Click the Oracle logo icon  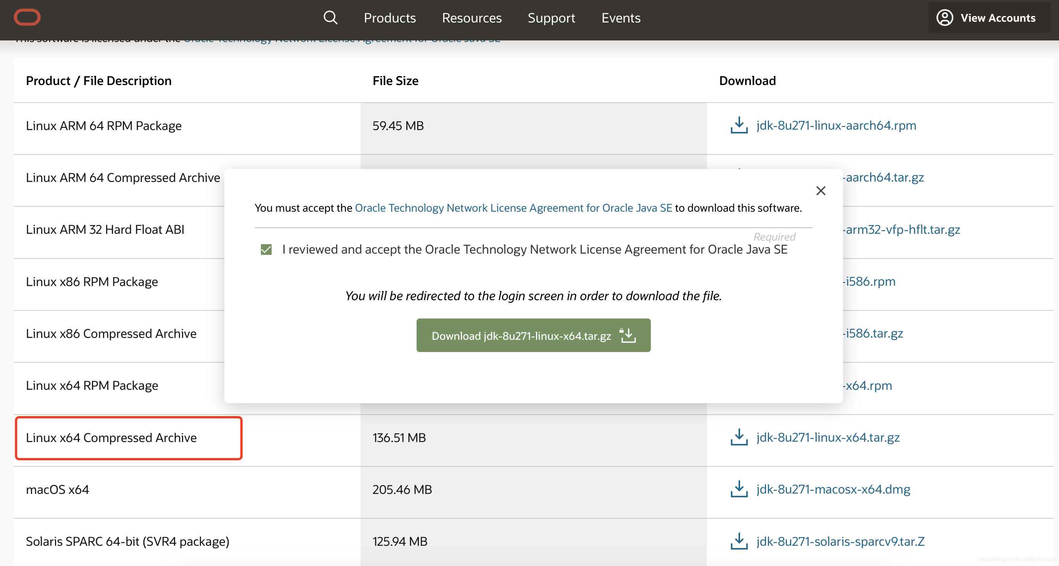(x=27, y=17)
